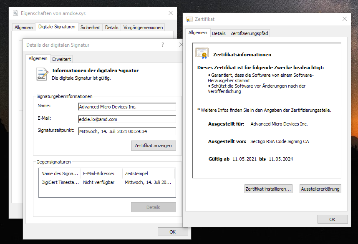Open the Details tab in amdxe.sys properties
Image resolution: width=358 pixels, height=244 pixels.
(x=112, y=28)
